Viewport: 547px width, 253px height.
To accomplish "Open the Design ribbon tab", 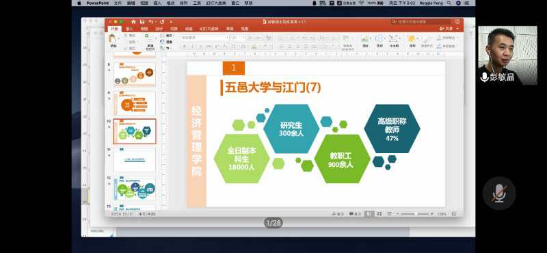I will (159, 29).
